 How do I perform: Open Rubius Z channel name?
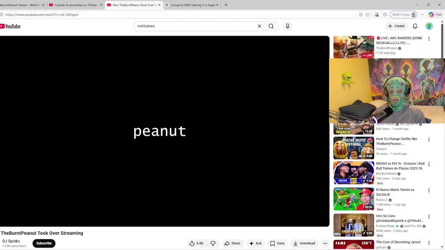382,200
